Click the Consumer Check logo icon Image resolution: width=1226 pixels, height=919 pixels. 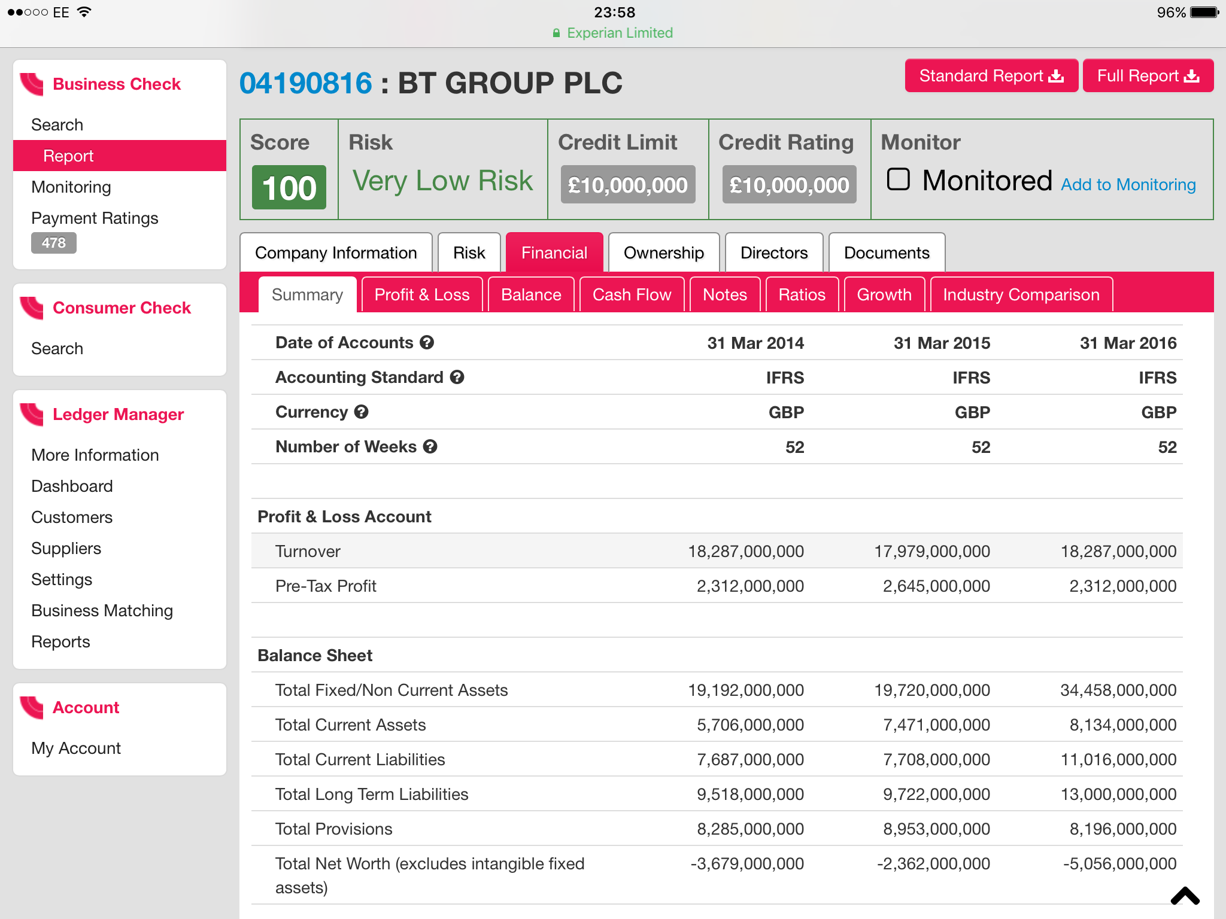32,308
